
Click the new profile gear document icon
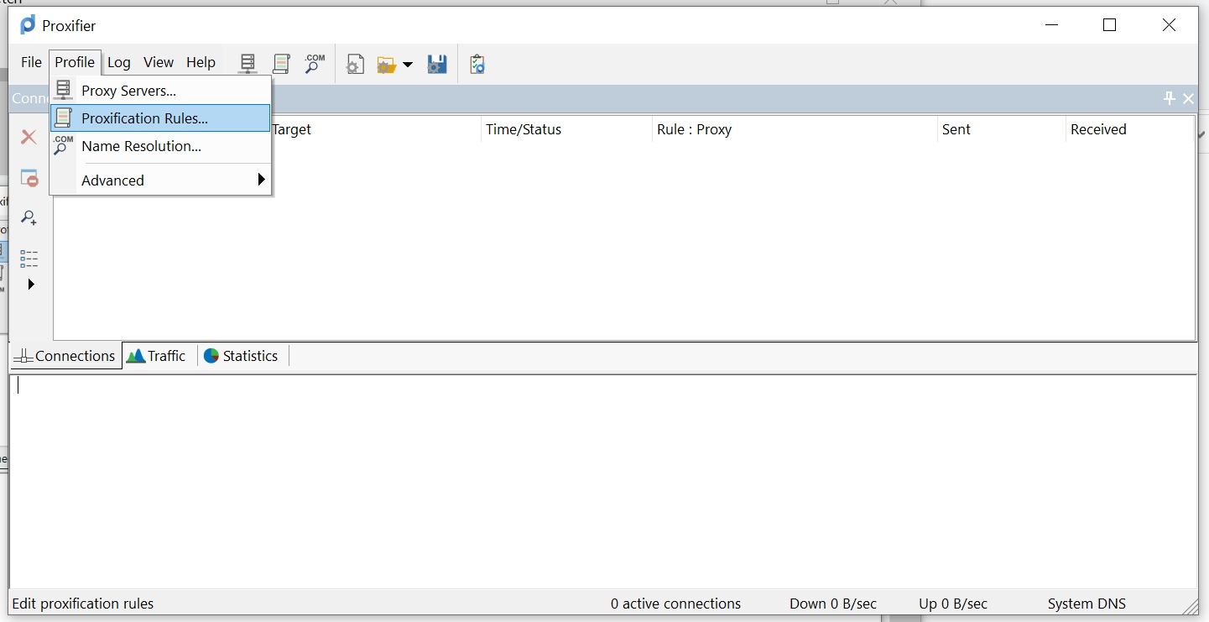355,65
